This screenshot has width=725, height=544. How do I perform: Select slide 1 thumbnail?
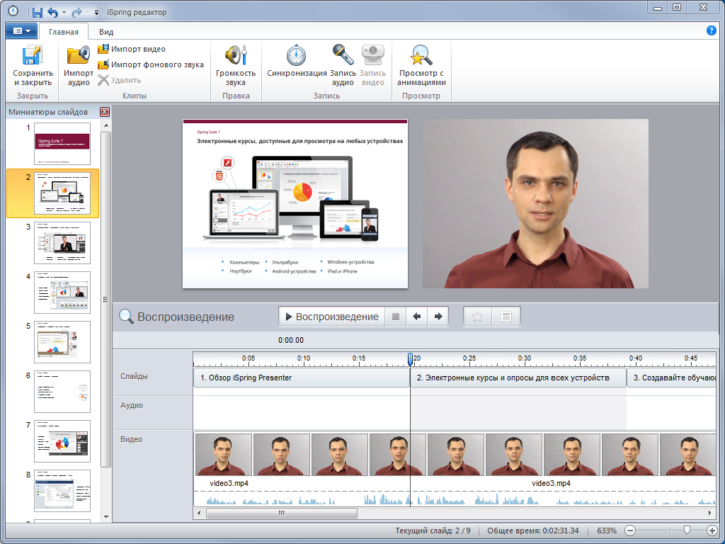point(62,143)
